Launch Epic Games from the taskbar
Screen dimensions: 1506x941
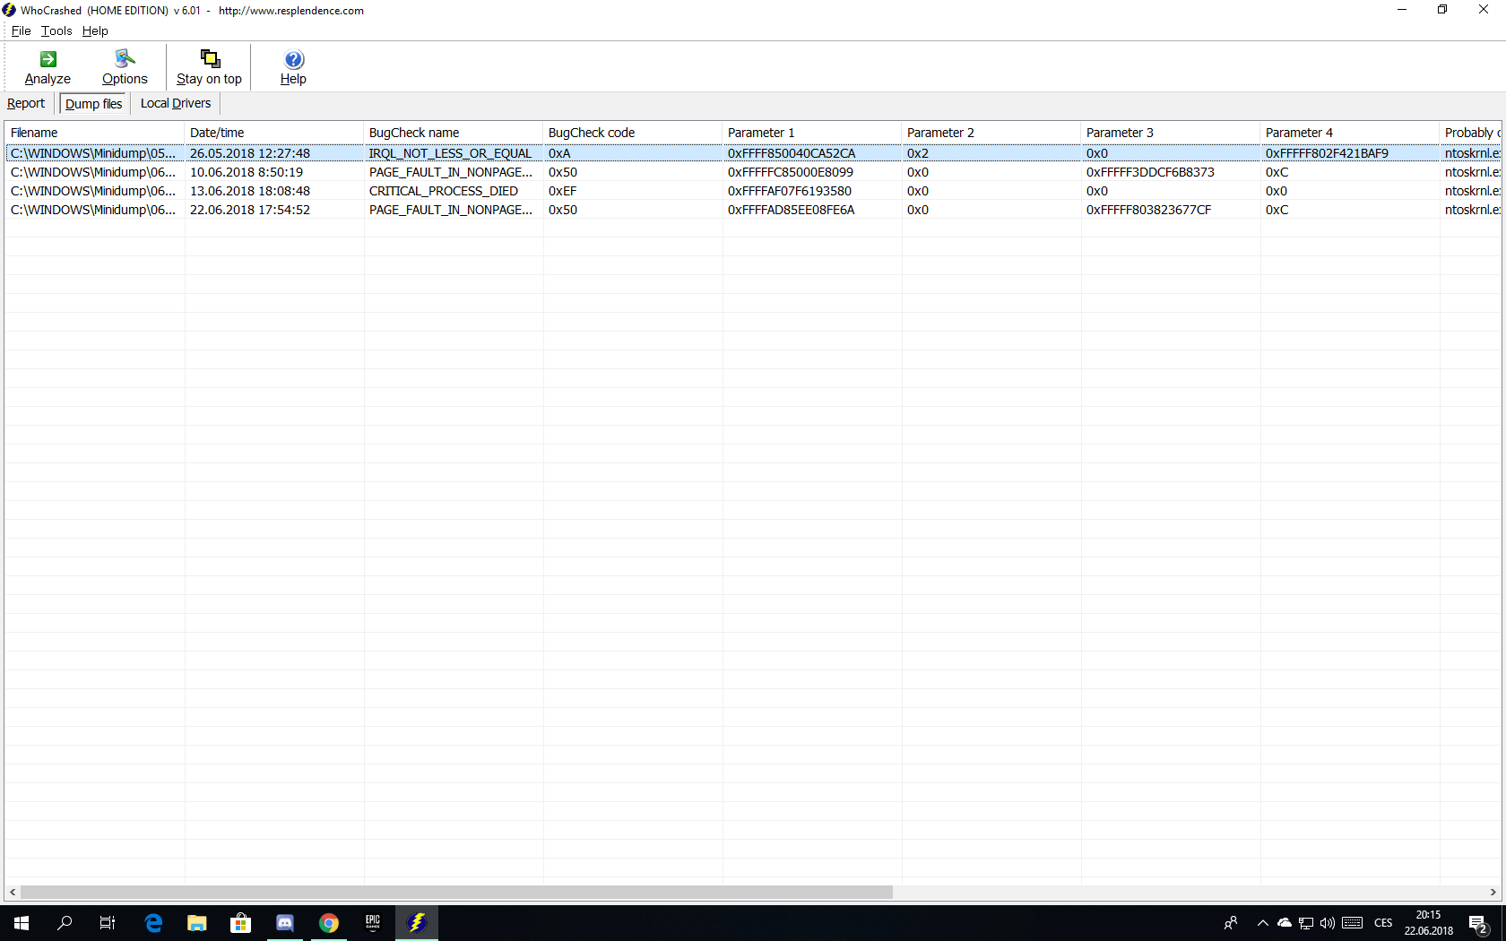(373, 923)
